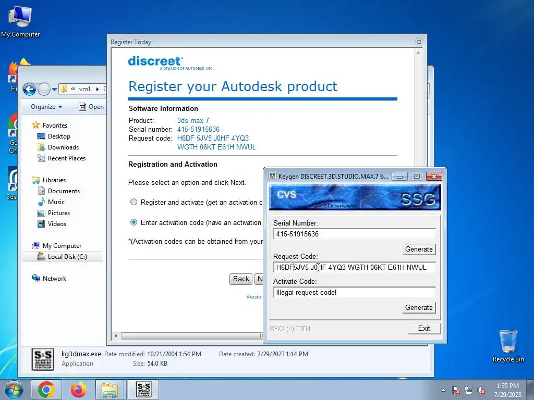Click vm1 breadcrumb in Explorer address bar
Screen dimensions: 534x400
point(85,89)
